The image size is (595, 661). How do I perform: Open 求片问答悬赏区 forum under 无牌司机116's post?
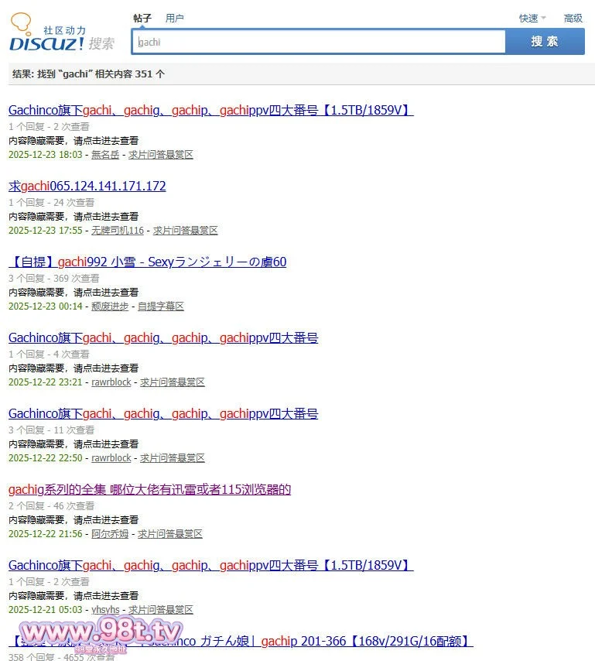point(186,231)
